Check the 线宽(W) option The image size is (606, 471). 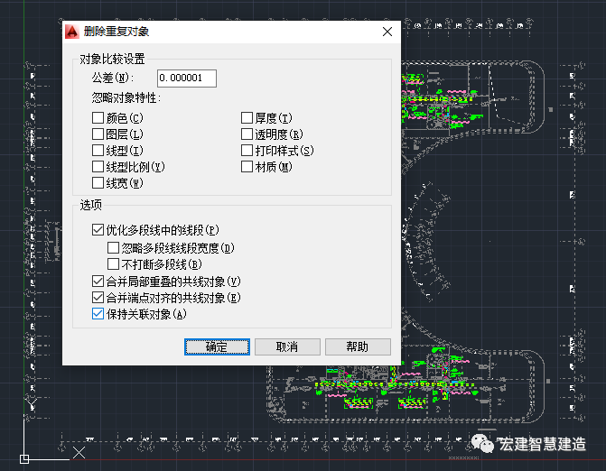point(98,182)
